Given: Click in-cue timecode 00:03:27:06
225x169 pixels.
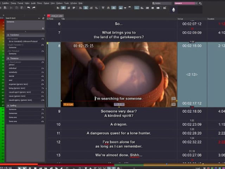Looking at the screenshot, I should tap(192, 155).
